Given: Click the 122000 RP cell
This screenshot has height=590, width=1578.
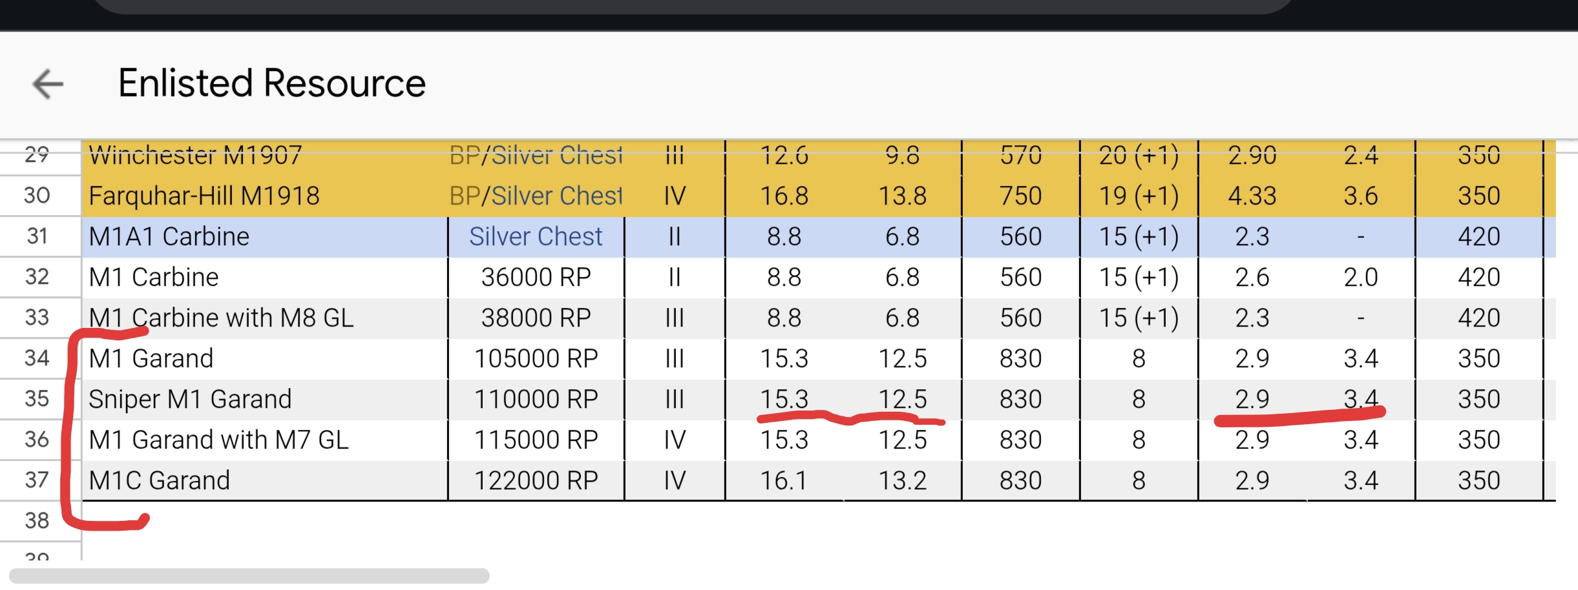Looking at the screenshot, I should (536, 480).
